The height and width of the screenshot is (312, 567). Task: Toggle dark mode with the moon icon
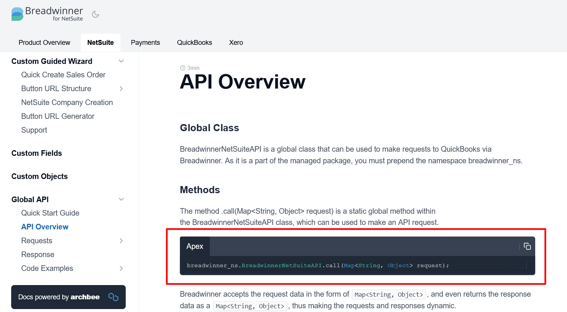(x=95, y=14)
